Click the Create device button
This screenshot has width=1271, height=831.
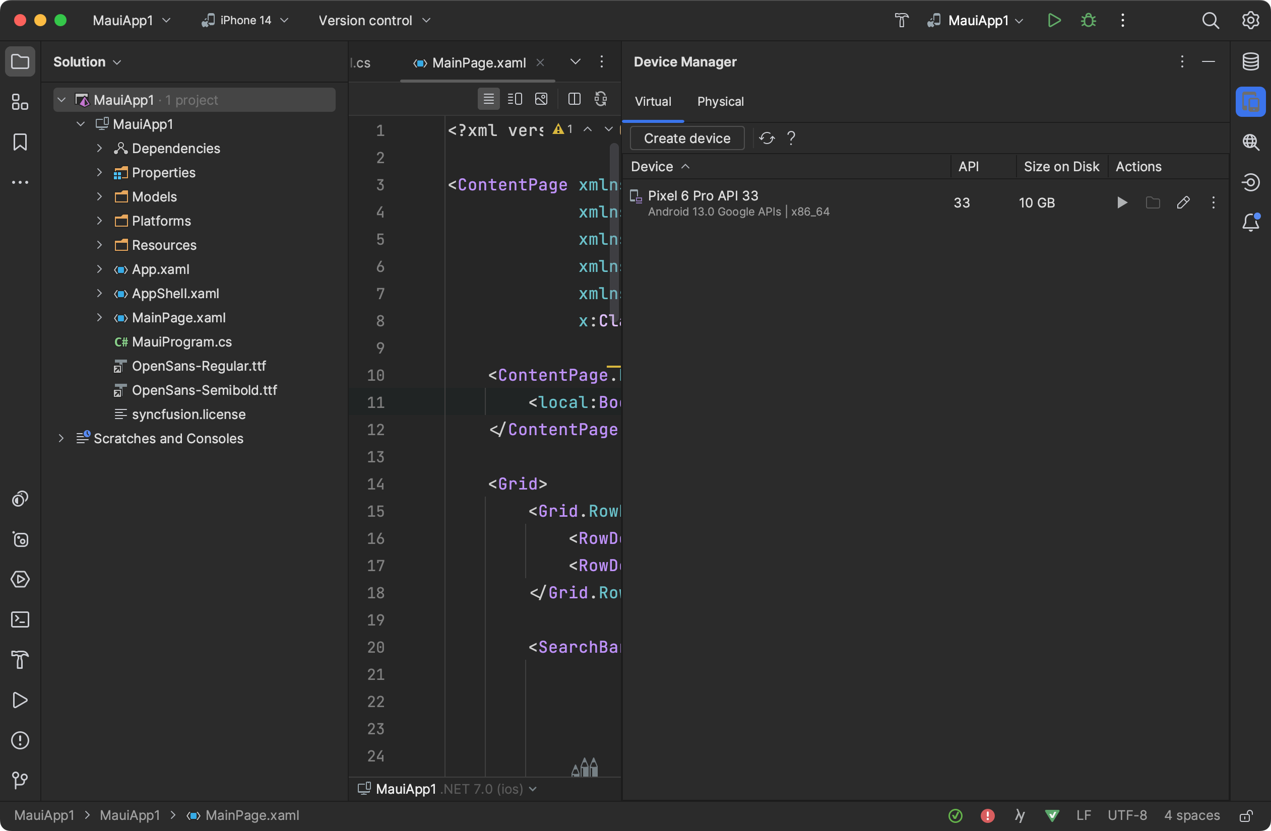[687, 138]
